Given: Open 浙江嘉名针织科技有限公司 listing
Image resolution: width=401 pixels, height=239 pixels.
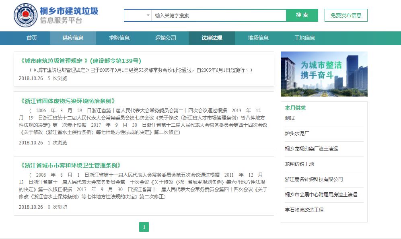Looking at the screenshot, I should (x=314, y=179).
